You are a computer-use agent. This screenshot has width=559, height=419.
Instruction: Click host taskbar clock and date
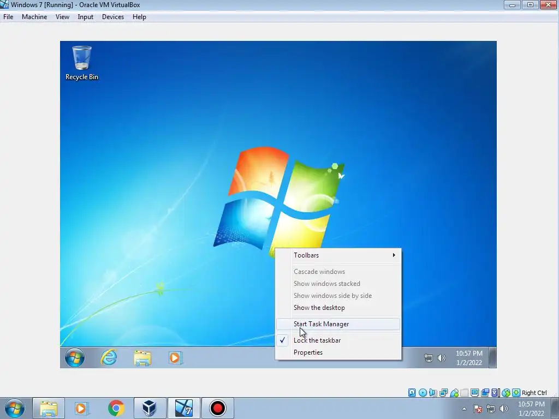(x=531, y=409)
